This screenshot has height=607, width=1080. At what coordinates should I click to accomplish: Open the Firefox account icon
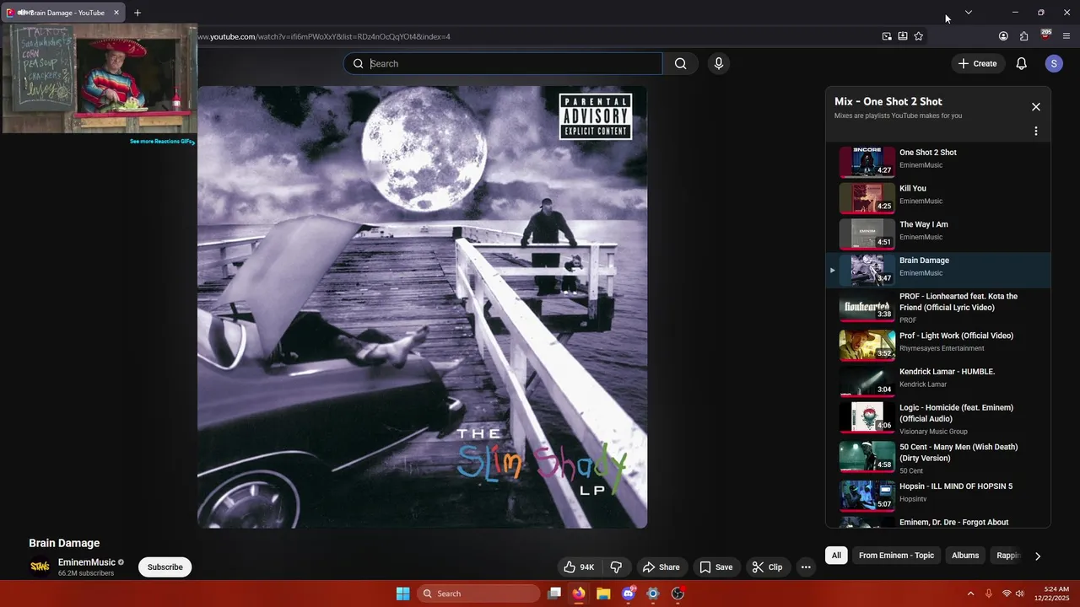[1003, 36]
